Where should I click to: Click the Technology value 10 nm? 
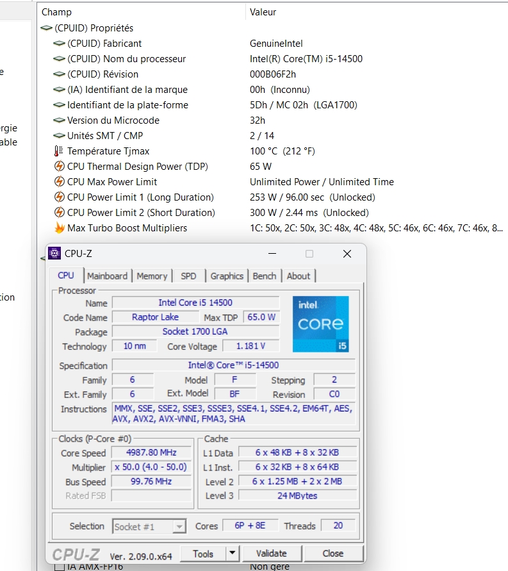[135, 346]
